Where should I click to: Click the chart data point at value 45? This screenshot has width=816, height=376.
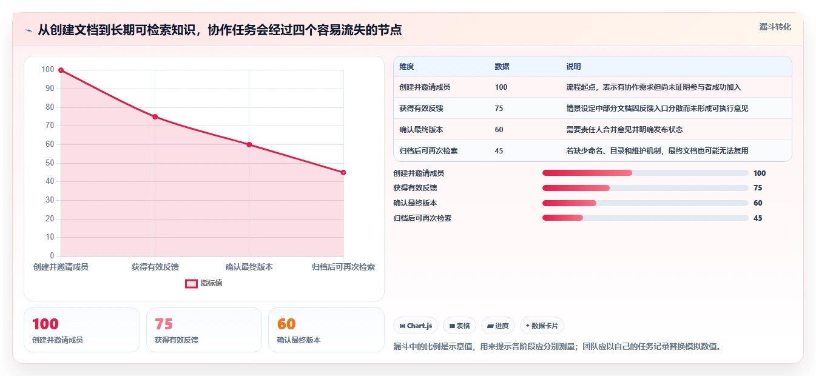point(343,172)
